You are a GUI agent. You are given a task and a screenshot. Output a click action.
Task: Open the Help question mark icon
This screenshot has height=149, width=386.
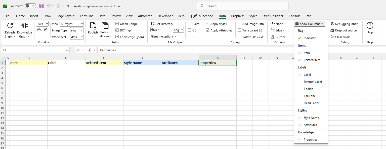[370, 25]
